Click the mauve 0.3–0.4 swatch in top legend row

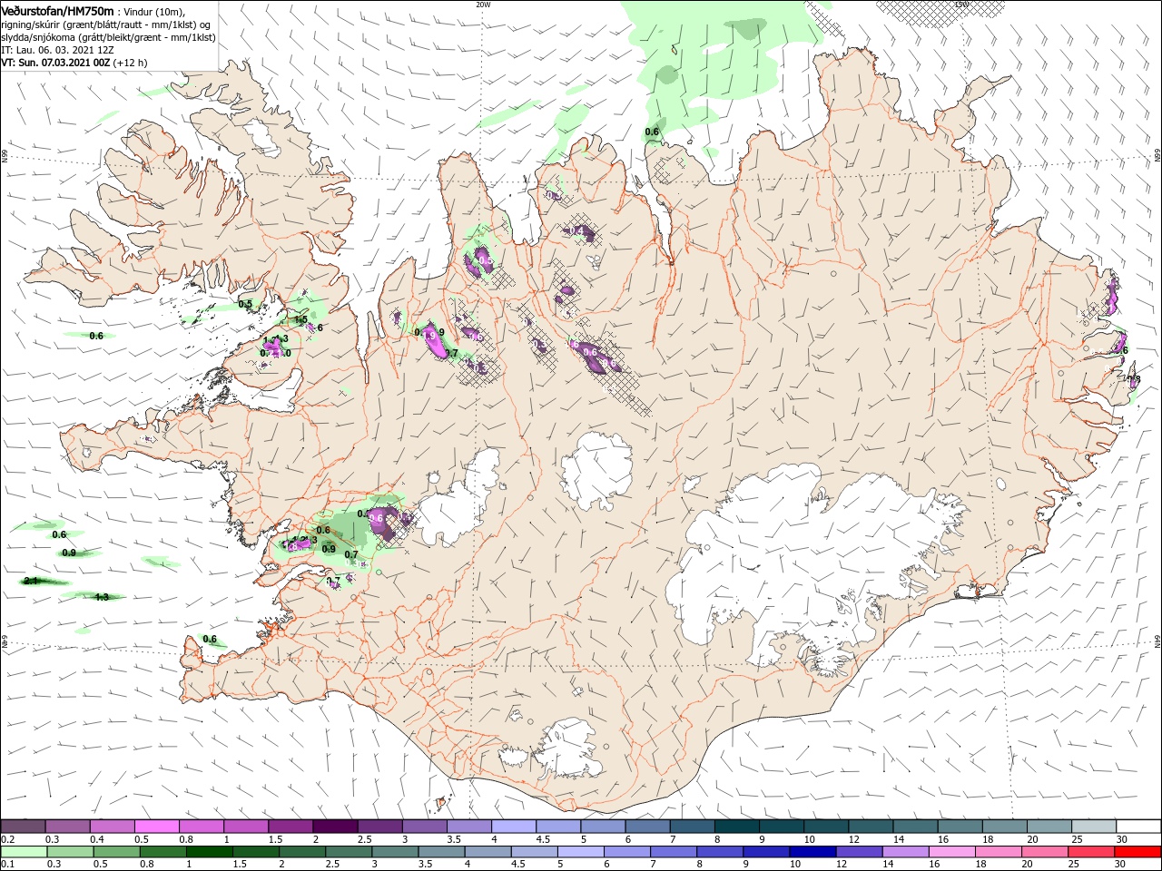coord(67,827)
